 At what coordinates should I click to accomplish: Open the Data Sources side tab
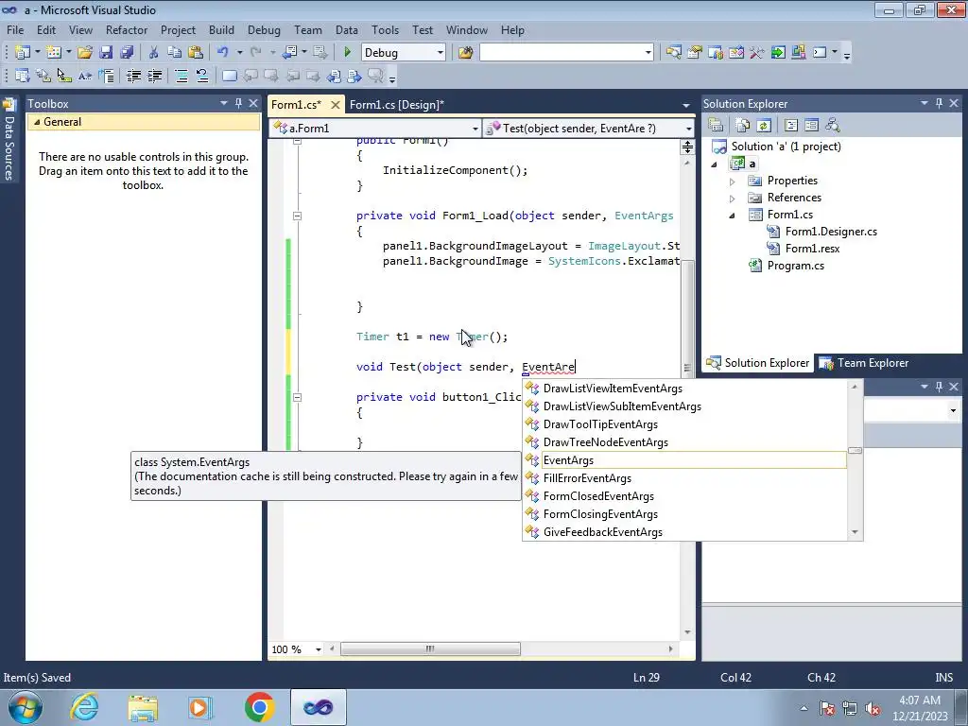[9, 139]
